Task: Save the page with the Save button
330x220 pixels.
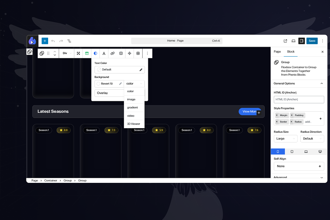Action: pos(312,41)
